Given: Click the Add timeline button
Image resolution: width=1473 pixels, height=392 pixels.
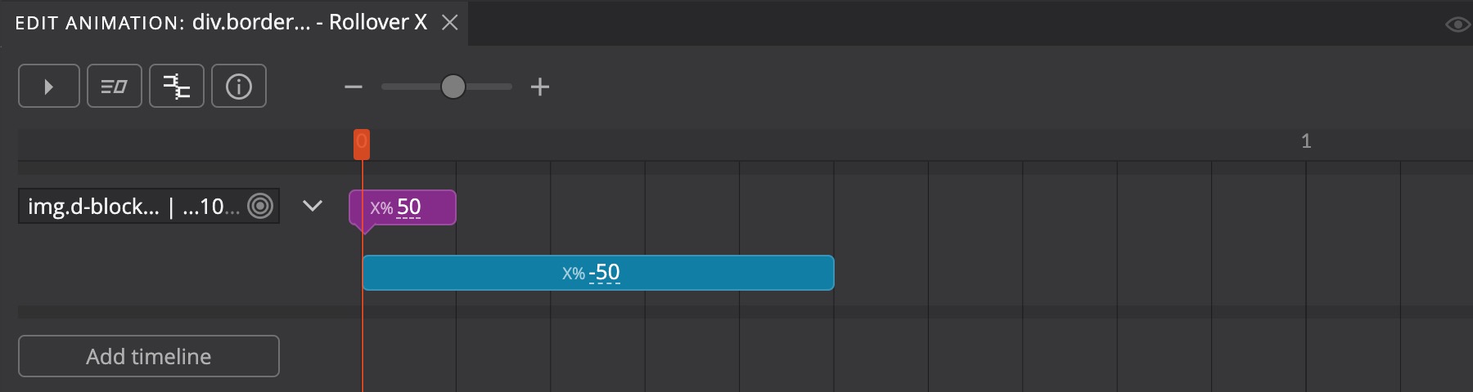Looking at the screenshot, I should click(149, 356).
